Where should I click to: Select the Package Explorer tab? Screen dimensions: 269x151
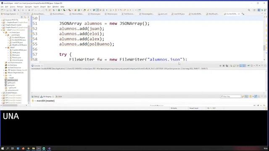[x=9, y=14]
